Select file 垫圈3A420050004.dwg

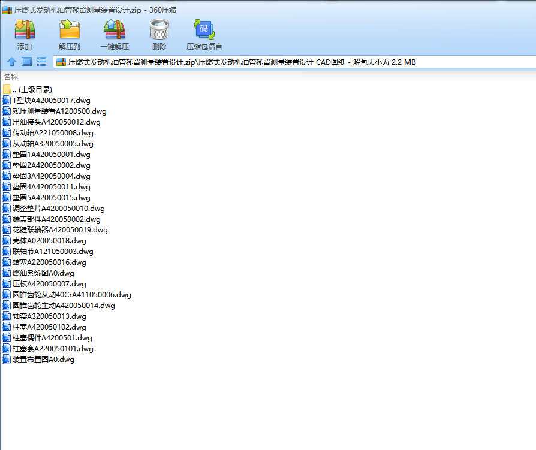[x=47, y=176]
